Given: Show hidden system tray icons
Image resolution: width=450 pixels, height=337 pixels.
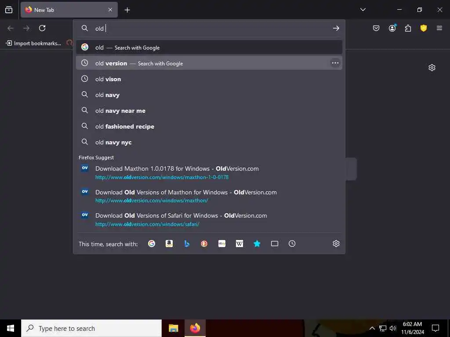Looking at the screenshot, I should [372, 328].
